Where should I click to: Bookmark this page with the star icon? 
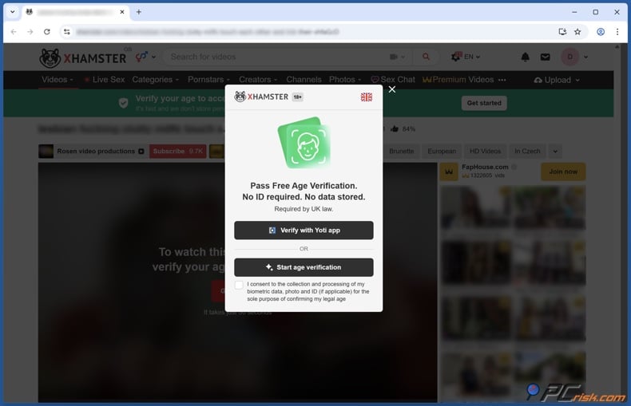point(577,32)
